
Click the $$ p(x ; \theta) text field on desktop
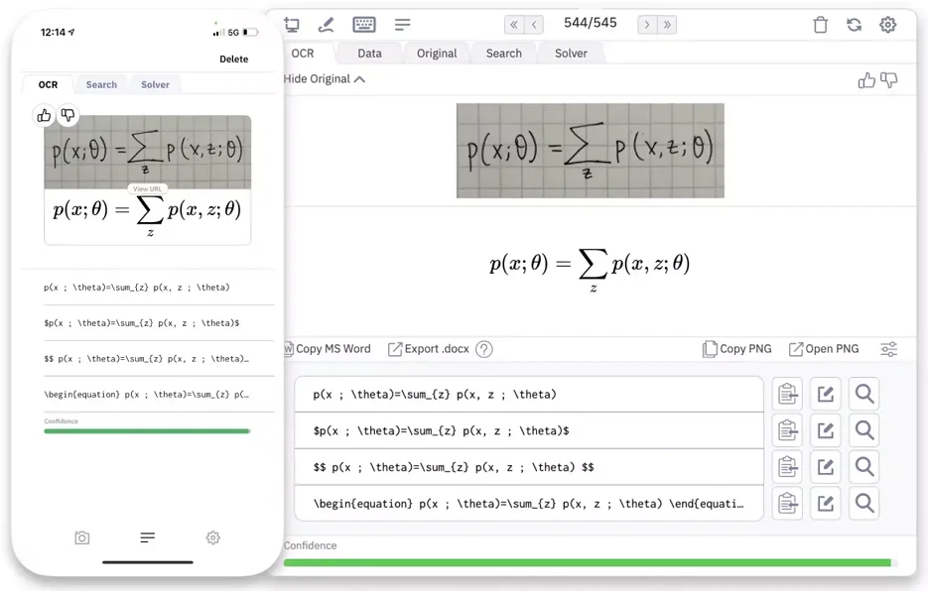click(x=529, y=467)
